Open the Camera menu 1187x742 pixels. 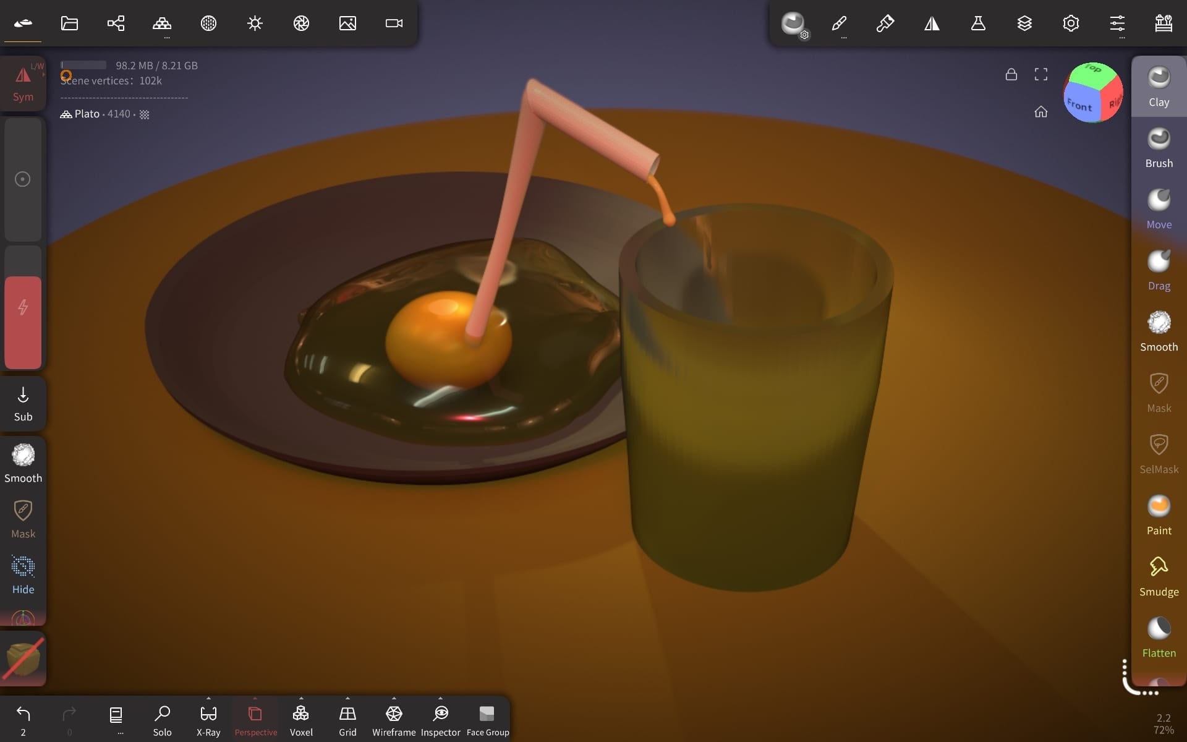coord(394,23)
